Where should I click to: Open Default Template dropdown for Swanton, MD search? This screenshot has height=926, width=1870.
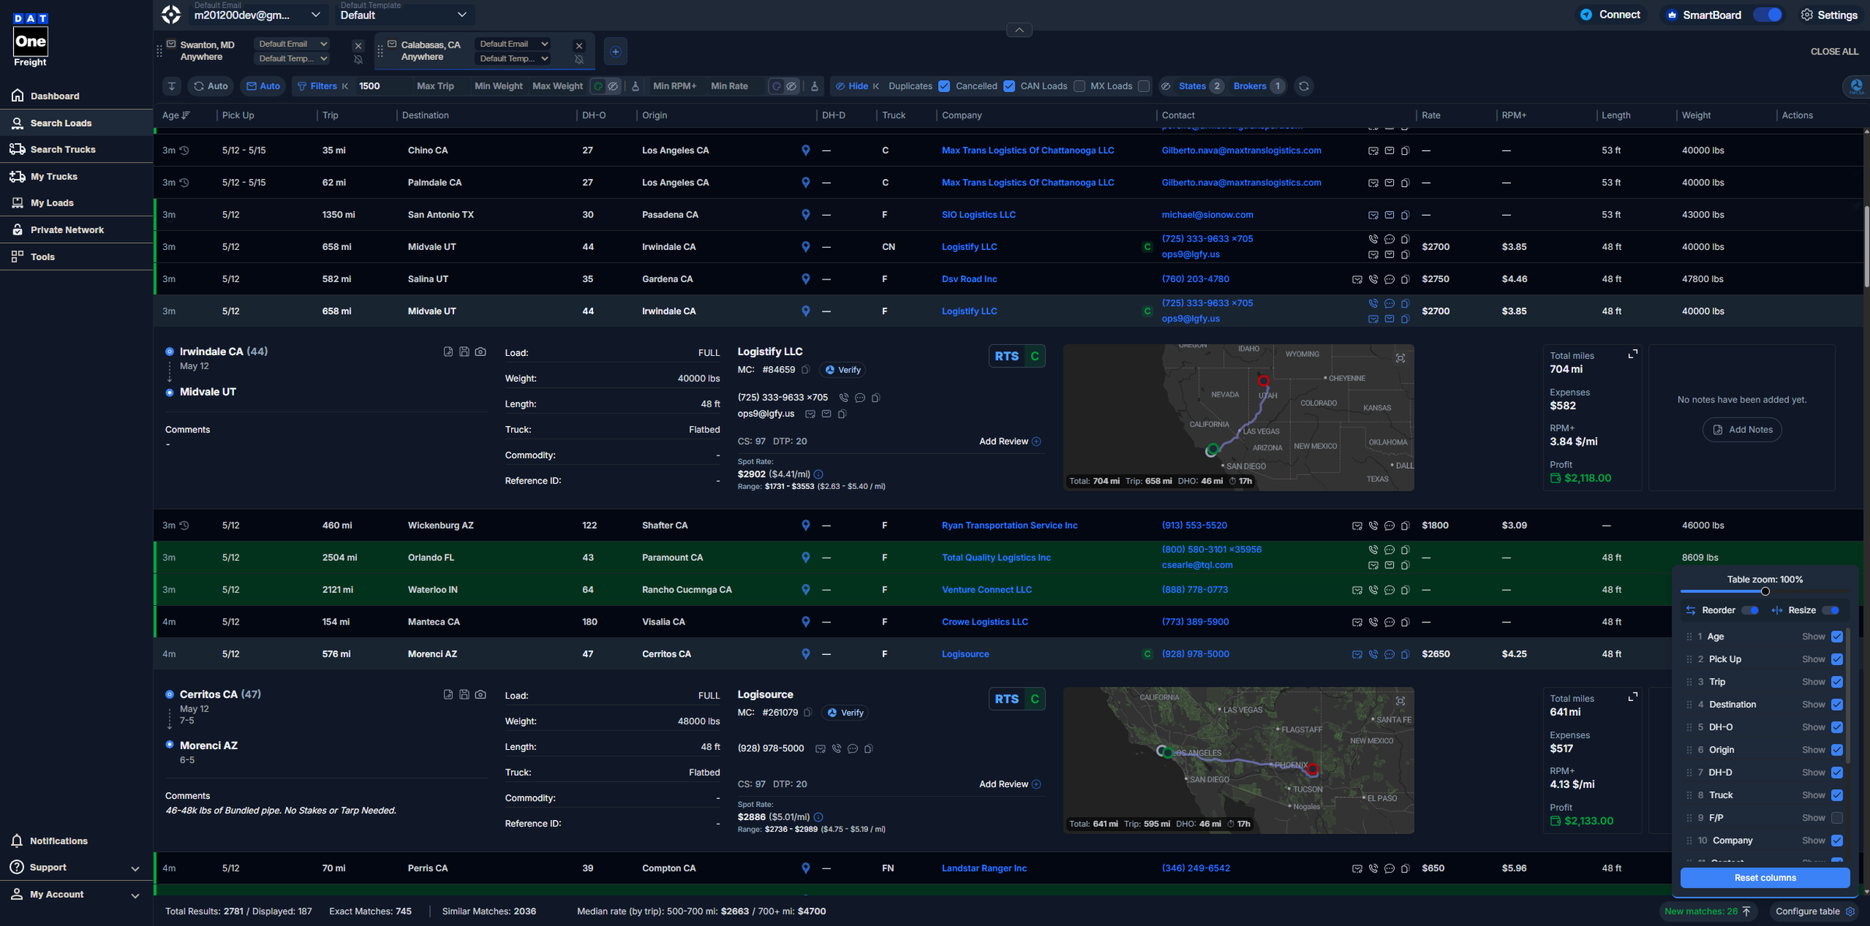point(293,58)
